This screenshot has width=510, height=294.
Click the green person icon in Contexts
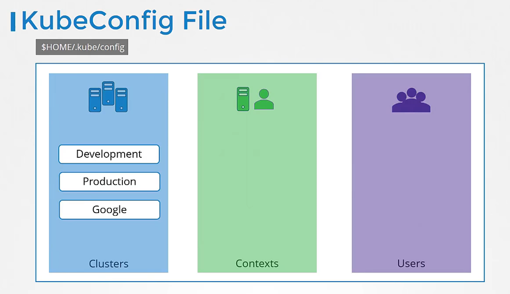pos(264,99)
